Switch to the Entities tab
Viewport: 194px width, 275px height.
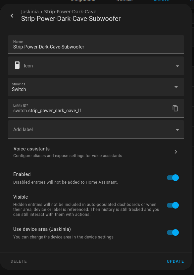161,1
